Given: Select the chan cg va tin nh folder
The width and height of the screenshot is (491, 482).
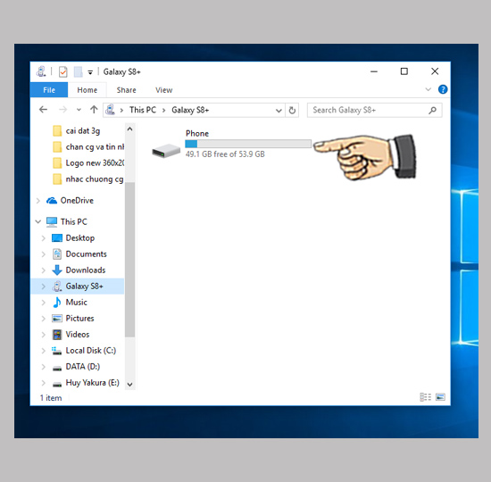Looking at the screenshot, I should (x=88, y=146).
